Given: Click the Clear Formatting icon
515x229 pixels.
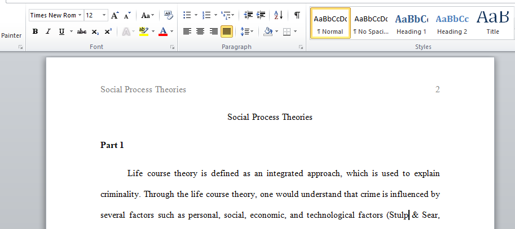Looking at the screenshot, I should pyautogui.click(x=169, y=15).
